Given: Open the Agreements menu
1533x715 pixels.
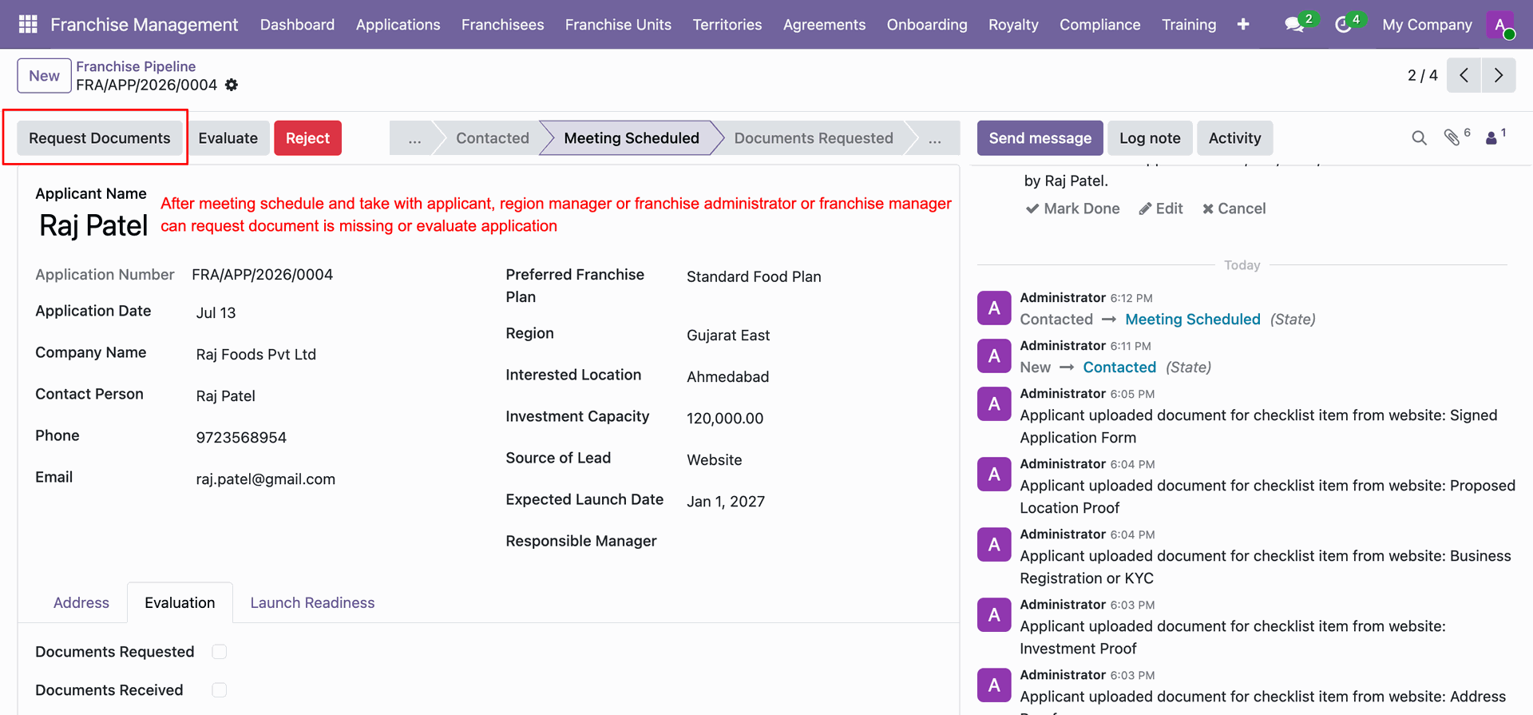Looking at the screenshot, I should [824, 25].
